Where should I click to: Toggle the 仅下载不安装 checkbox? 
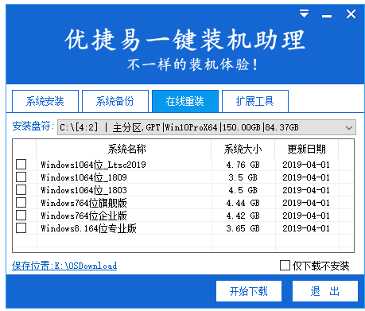tap(285, 265)
